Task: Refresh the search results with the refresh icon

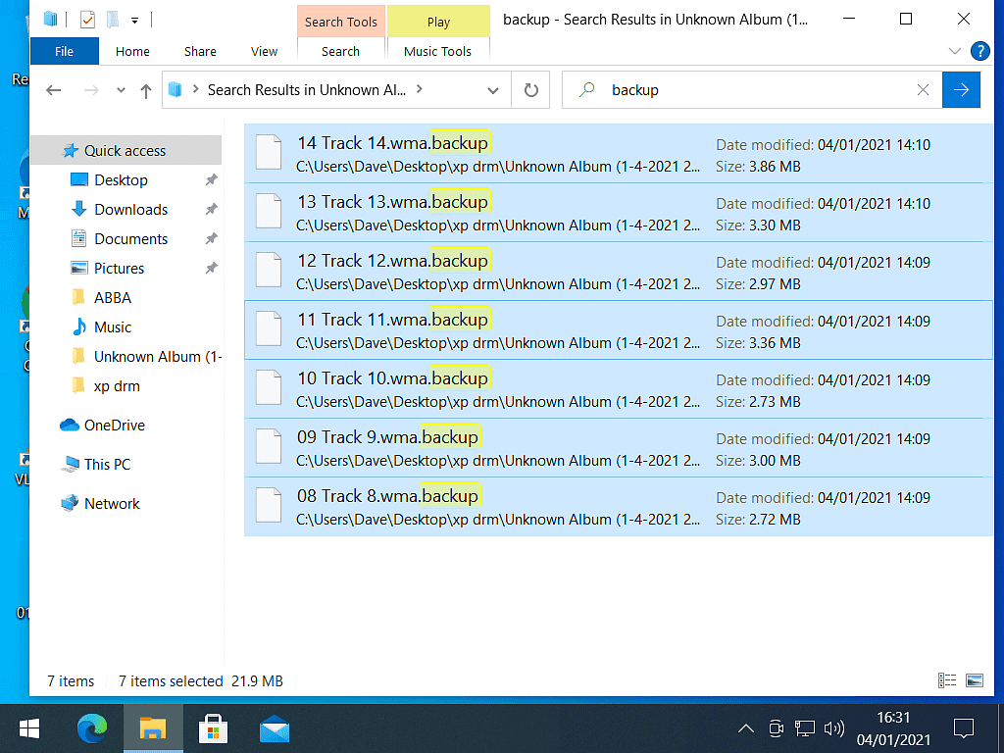Action: [x=529, y=89]
